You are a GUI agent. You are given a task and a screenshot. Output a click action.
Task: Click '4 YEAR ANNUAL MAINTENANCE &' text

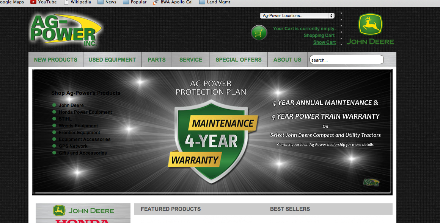[325, 103]
